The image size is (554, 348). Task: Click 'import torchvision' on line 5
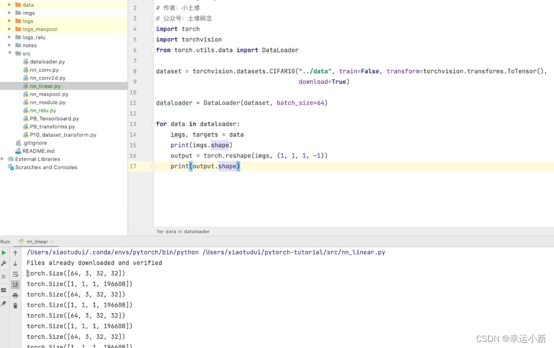click(189, 39)
